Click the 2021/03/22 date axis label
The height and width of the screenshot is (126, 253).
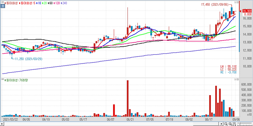click(x=10, y=119)
